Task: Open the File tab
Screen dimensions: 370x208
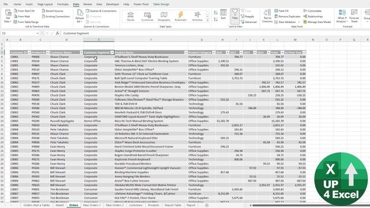Action: 5,4
